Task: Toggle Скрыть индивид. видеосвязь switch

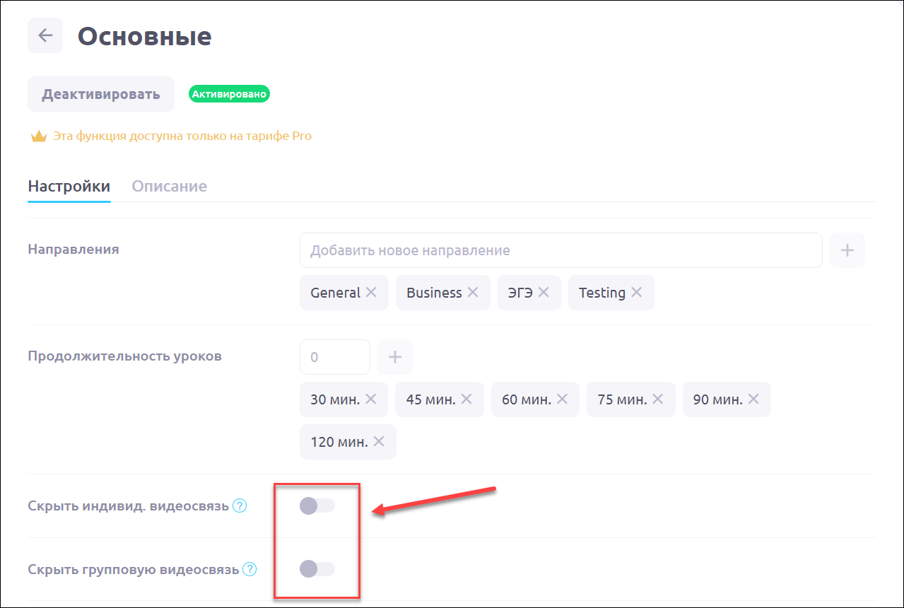Action: click(x=317, y=505)
